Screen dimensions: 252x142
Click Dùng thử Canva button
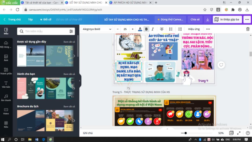[170, 19]
